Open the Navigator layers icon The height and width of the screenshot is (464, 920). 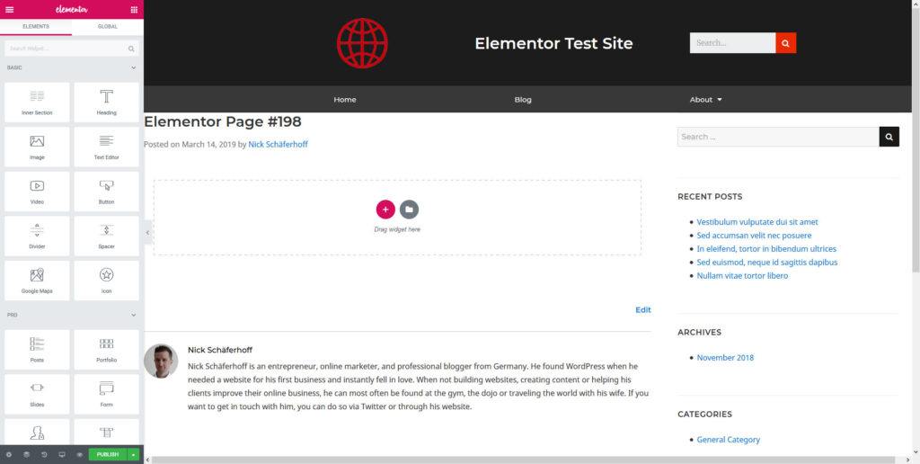pyautogui.click(x=26, y=455)
